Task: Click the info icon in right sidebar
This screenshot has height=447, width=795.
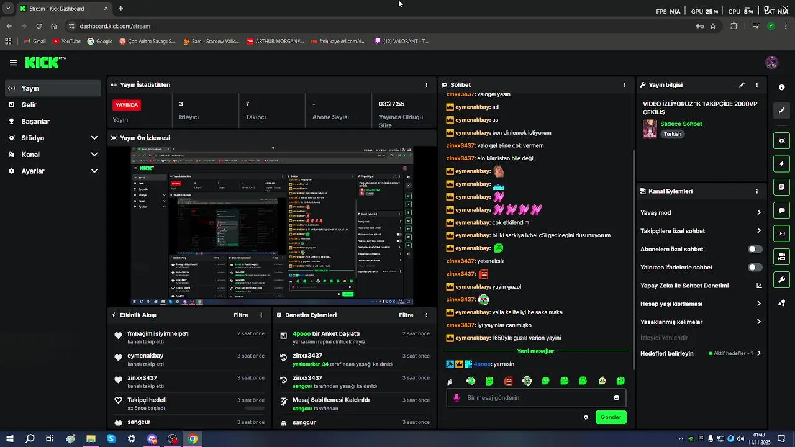Action: click(x=781, y=88)
